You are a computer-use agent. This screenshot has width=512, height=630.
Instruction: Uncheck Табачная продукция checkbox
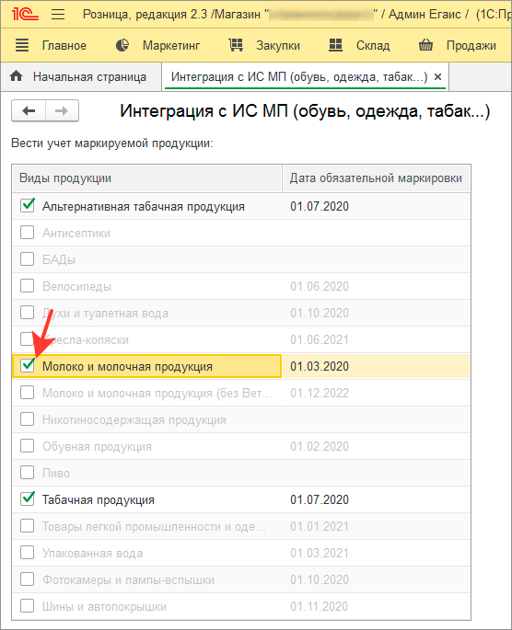point(28,499)
